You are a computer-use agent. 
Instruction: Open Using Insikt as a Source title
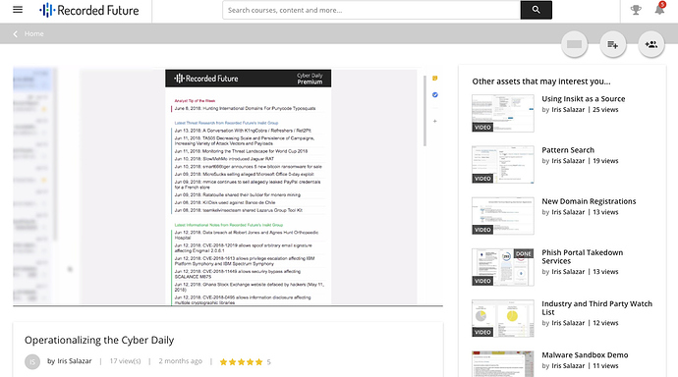(x=584, y=99)
